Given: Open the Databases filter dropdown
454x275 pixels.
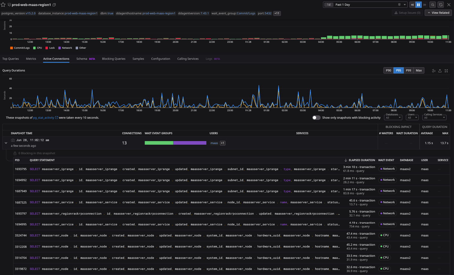Looking at the screenshot, I should 393,117.
